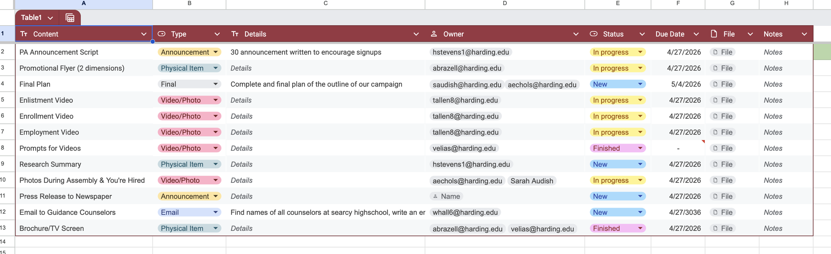This screenshot has width=831, height=254.
Task: Click the file icon in File header
Action: tap(714, 34)
